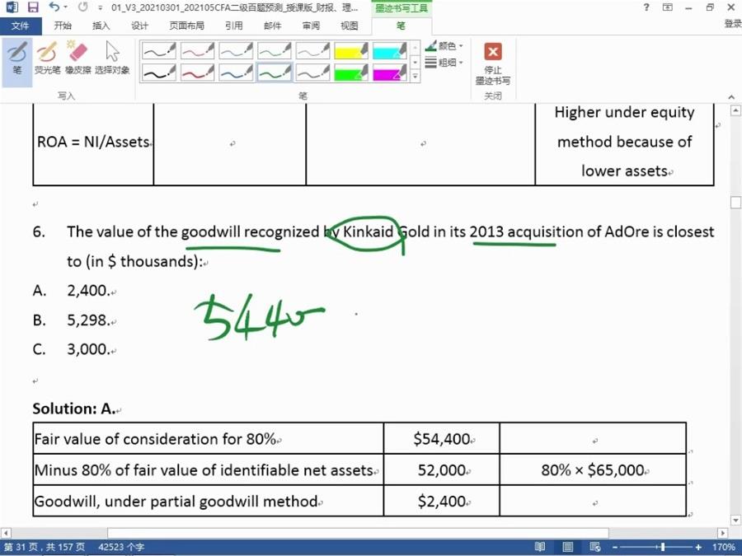Pick the green highlighter pen
Screen dimensions: 742x556
point(350,72)
